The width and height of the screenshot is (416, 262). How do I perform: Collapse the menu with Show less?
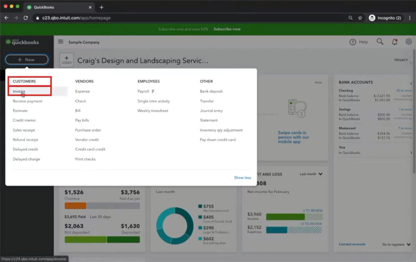[243, 178]
